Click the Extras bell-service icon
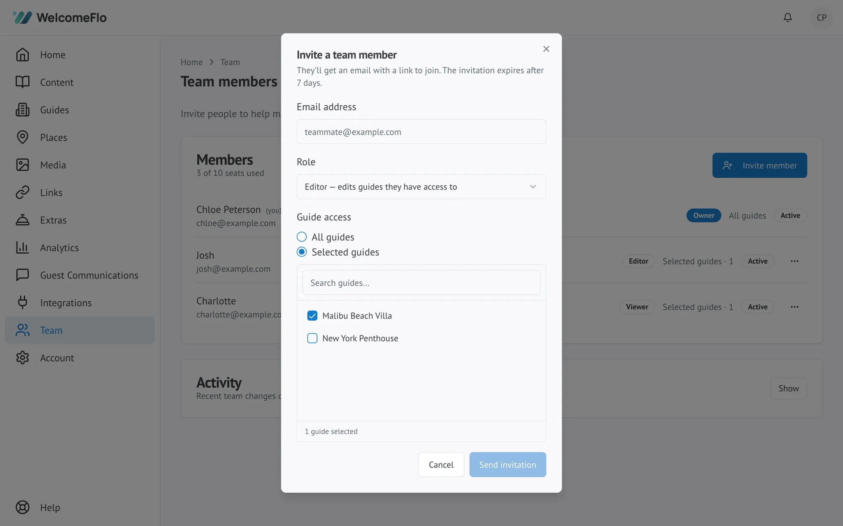843x526 pixels. click(22, 220)
